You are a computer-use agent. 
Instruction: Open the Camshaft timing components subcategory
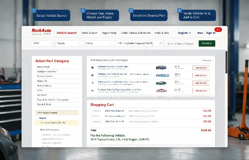pyautogui.click(x=56, y=135)
